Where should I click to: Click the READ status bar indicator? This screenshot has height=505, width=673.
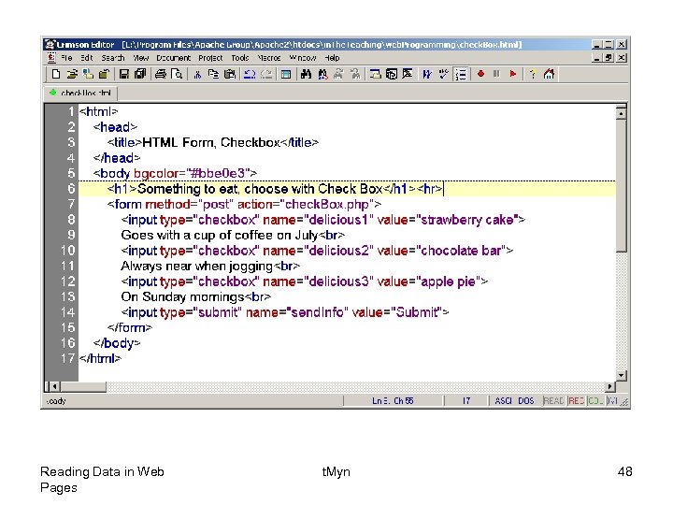tap(553, 400)
